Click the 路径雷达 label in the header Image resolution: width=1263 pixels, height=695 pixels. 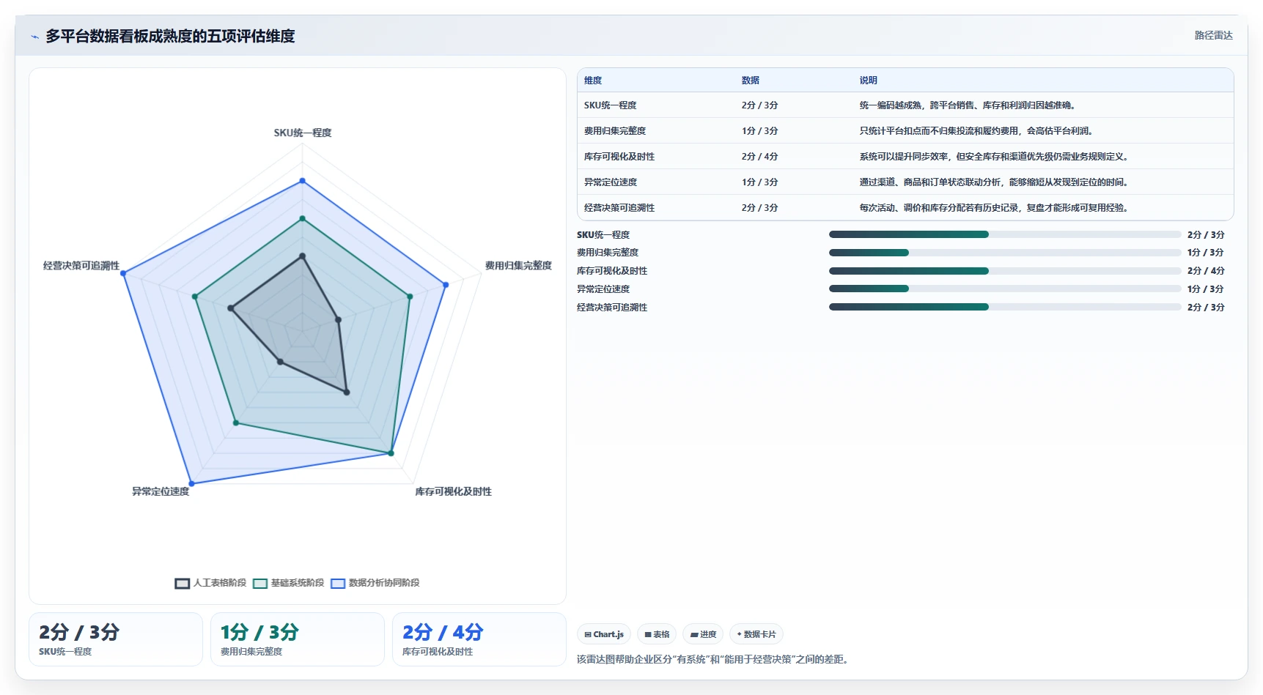[1213, 35]
